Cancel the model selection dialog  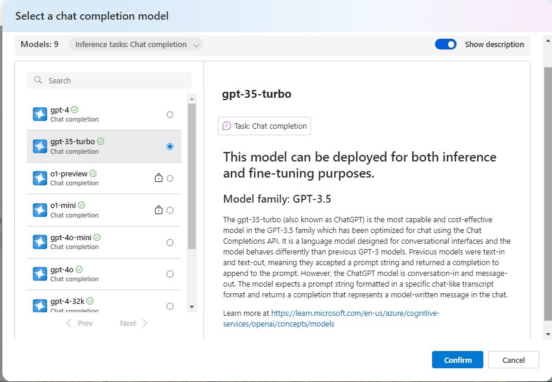(513, 360)
